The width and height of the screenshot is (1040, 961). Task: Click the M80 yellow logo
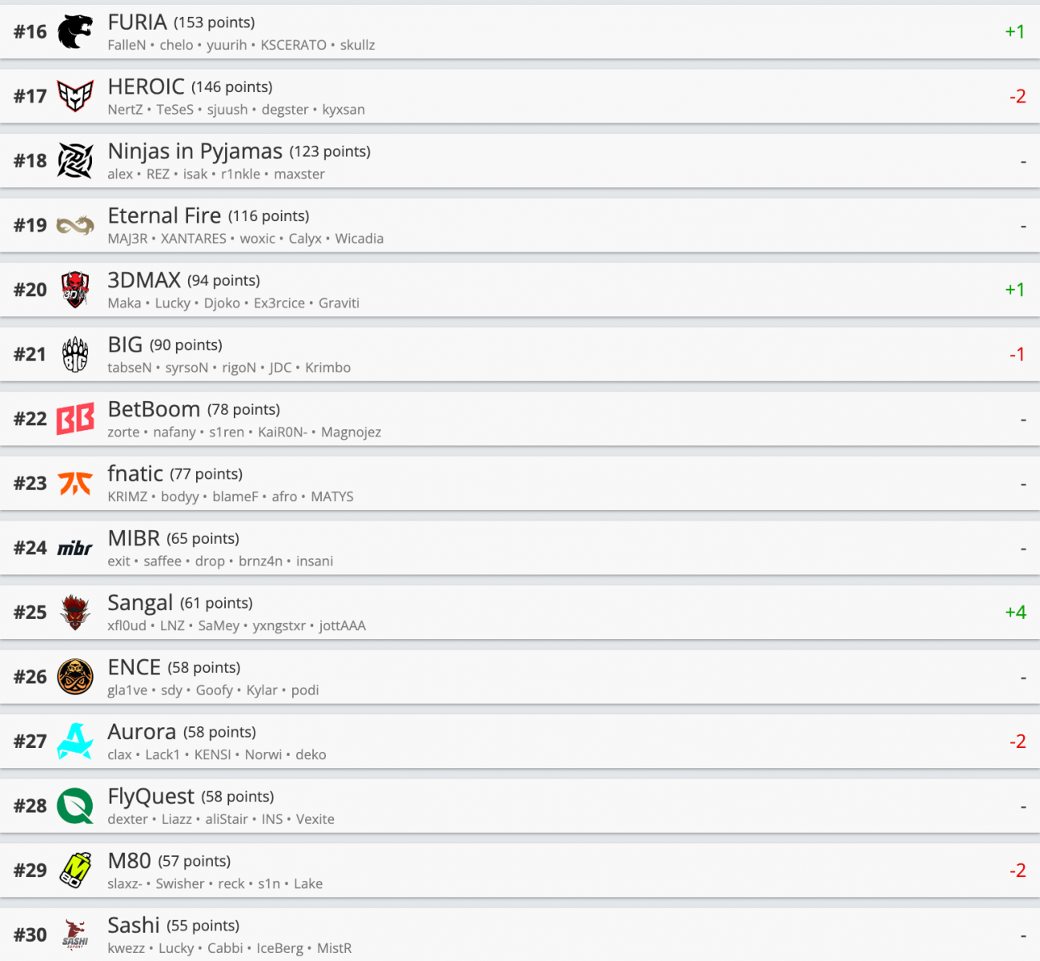pos(75,871)
